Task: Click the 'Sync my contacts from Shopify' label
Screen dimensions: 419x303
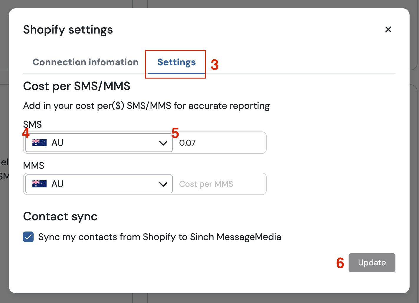Action: coord(160,237)
